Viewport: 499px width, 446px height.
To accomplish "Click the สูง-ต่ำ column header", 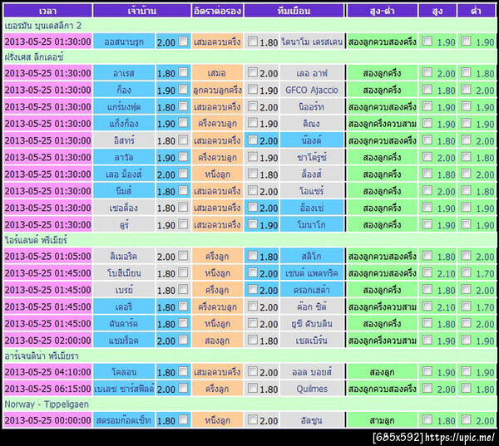I will click(383, 11).
